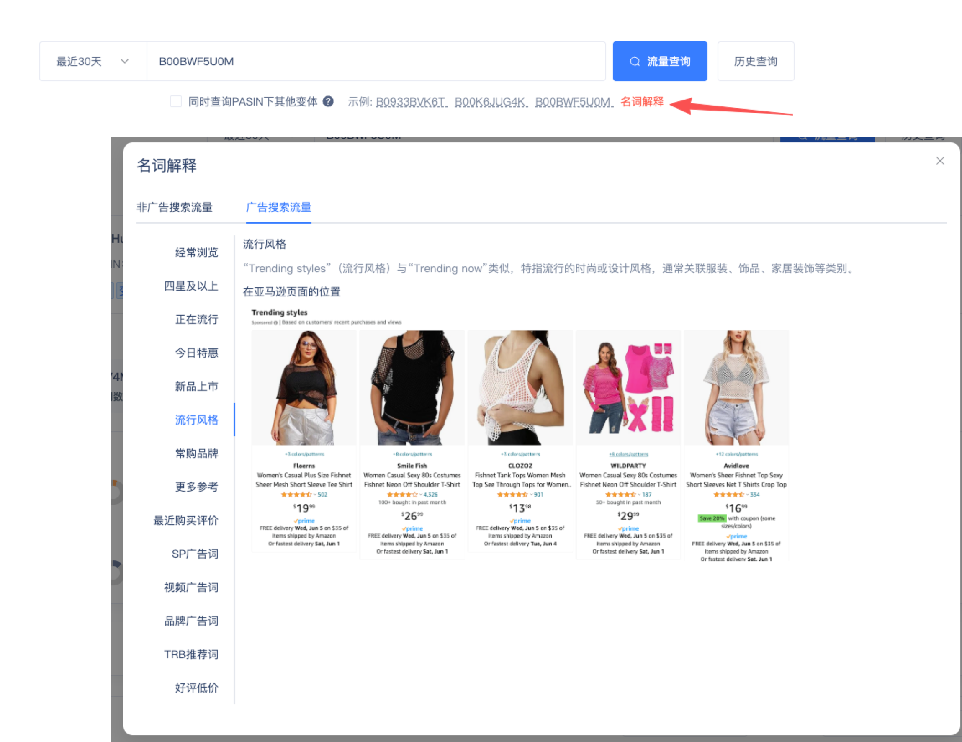Expand the 最近30天 date range dropdown
Image resolution: width=962 pixels, height=742 pixels.
click(x=93, y=61)
